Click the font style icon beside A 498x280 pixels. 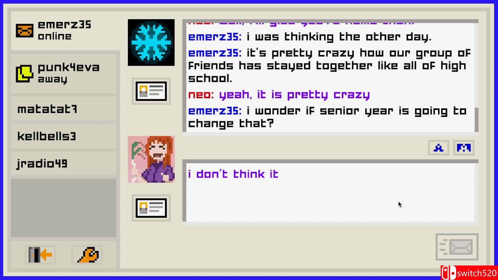tap(464, 148)
